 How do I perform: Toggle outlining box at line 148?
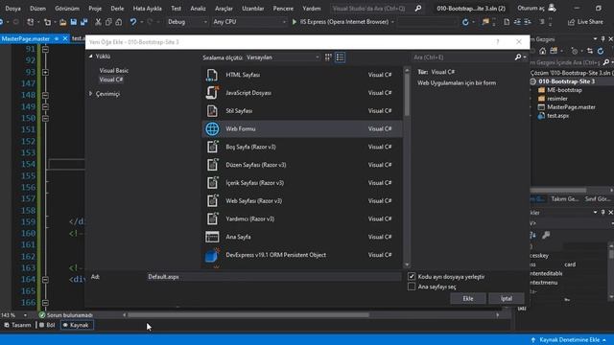[45, 95]
